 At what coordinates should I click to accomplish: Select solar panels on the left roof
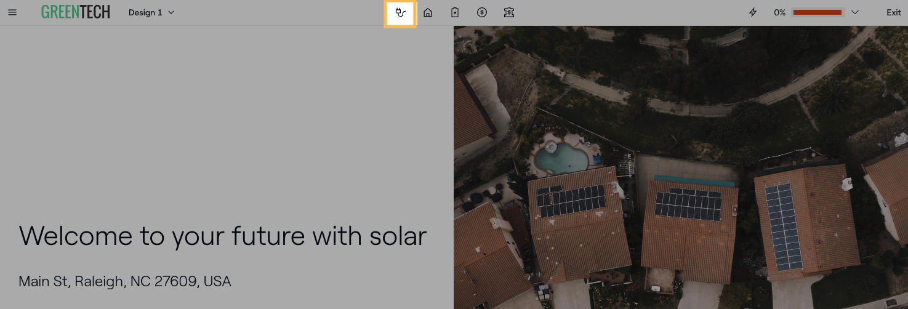(x=571, y=201)
